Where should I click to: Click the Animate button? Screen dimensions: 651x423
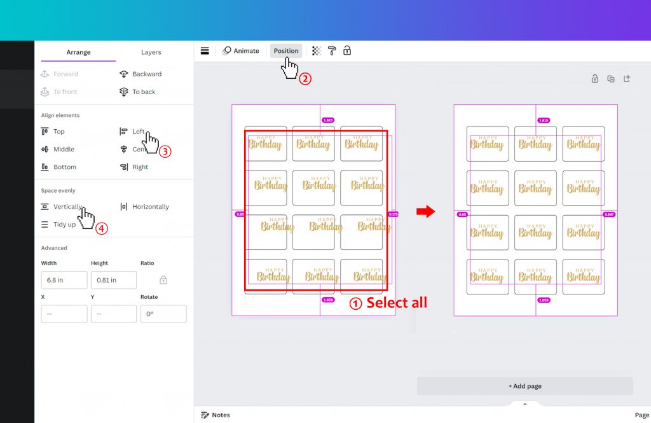[x=241, y=50]
